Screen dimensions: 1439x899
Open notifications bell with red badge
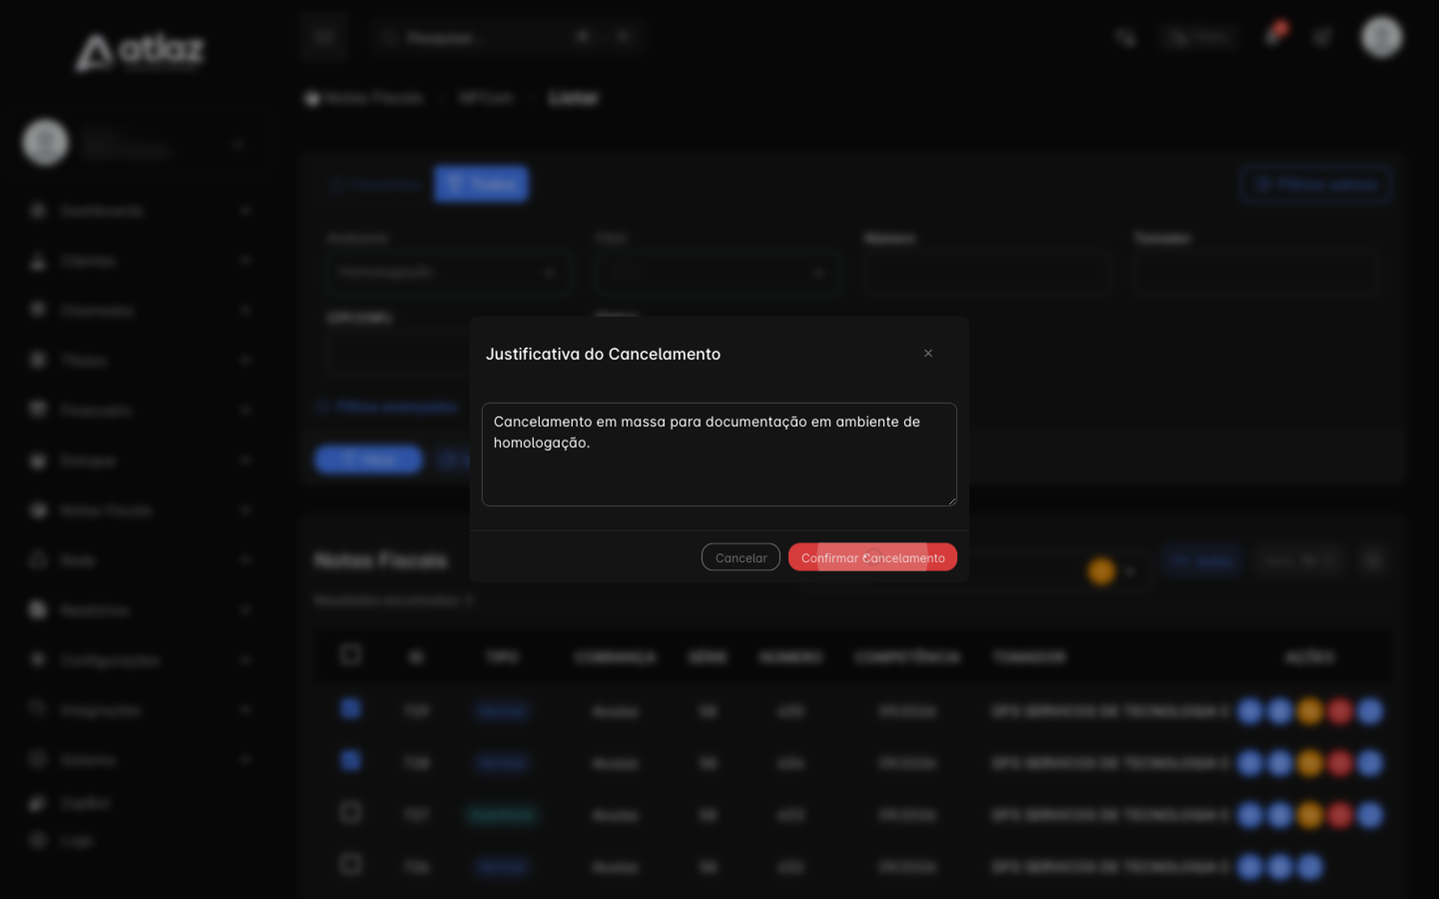[x=1274, y=35]
